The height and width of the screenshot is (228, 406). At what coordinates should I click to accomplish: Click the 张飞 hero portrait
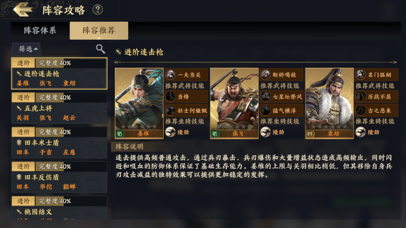point(234,103)
